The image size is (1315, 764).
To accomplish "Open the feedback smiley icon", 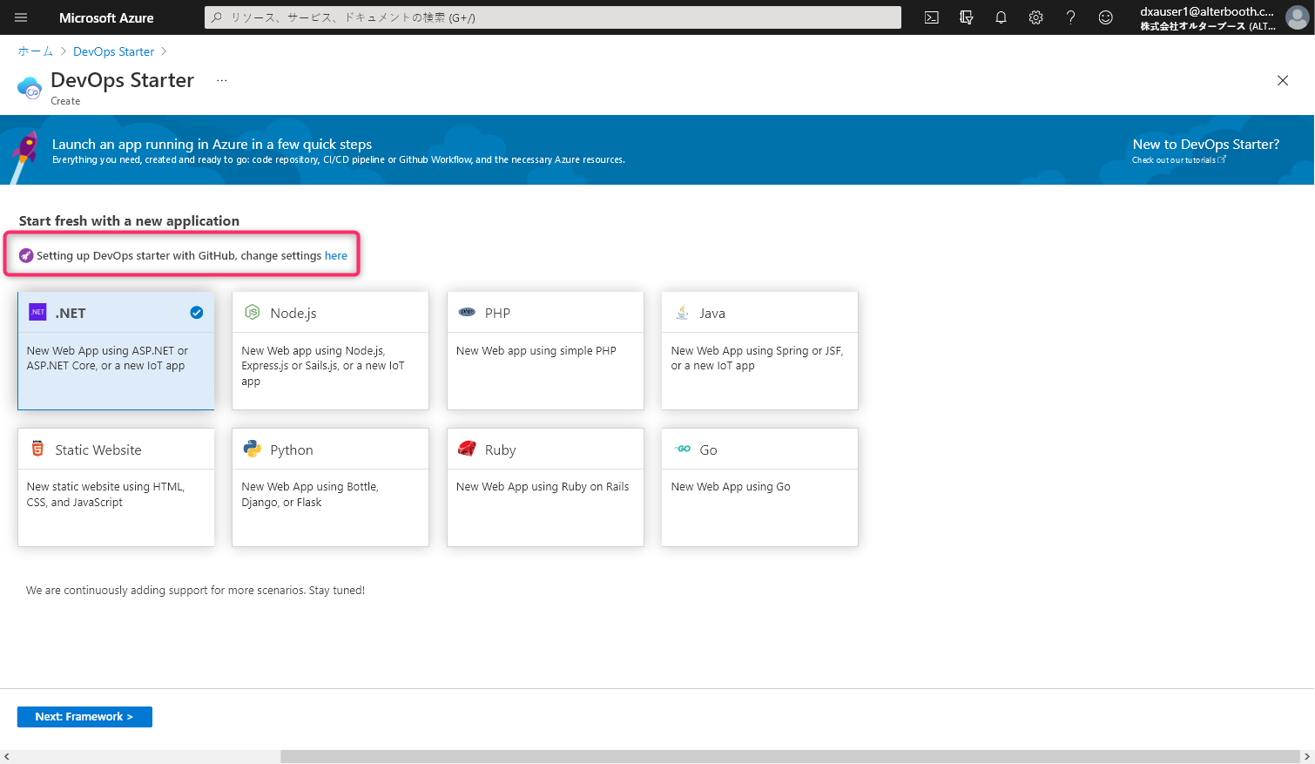I will pos(1105,17).
